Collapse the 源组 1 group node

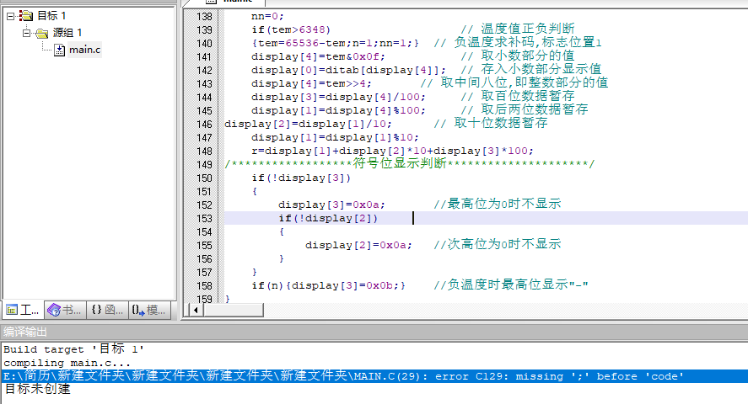click(x=27, y=33)
